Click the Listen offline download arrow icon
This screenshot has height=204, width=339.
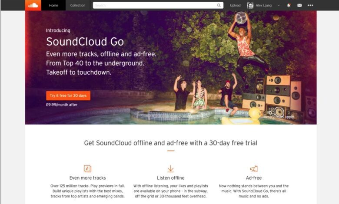pos(170,168)
